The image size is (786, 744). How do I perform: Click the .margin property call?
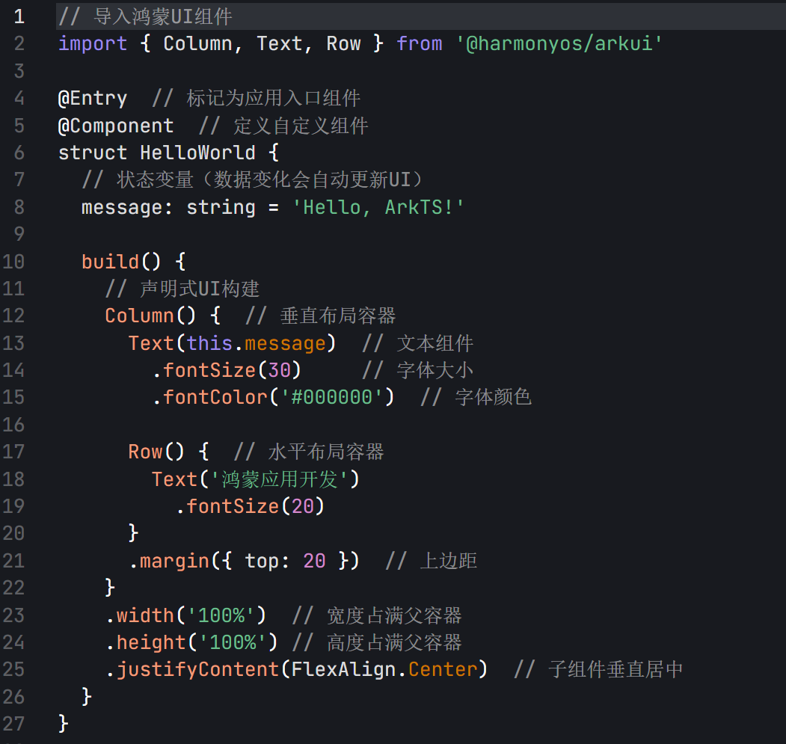[x=169, y=561]
